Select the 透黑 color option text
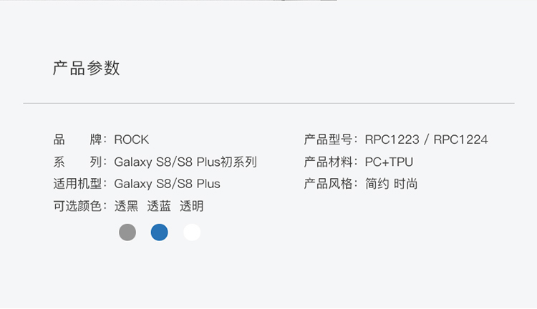Image resolution: width=537 pixels, height=309 pixels. (x=127, y=206)
